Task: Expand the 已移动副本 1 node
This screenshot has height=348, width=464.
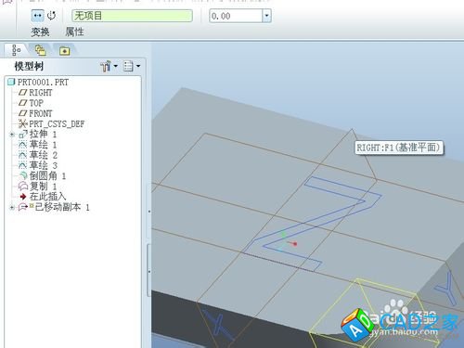Action: point(12,207)
